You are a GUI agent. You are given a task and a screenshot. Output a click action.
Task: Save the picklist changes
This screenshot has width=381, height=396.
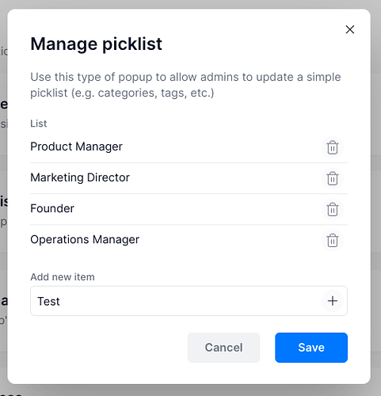pos(311,348)
